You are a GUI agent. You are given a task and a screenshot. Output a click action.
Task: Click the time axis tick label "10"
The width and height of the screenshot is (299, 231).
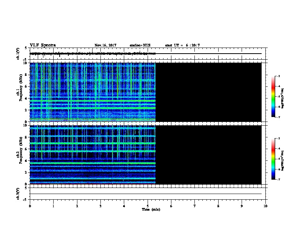265,206
